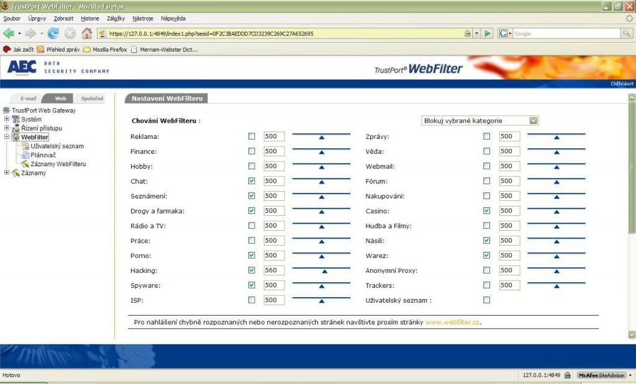The height and width of the screenshot is (384, 636).
Task: Uncheck the Chat category checkbox
Action: (252, 181)
